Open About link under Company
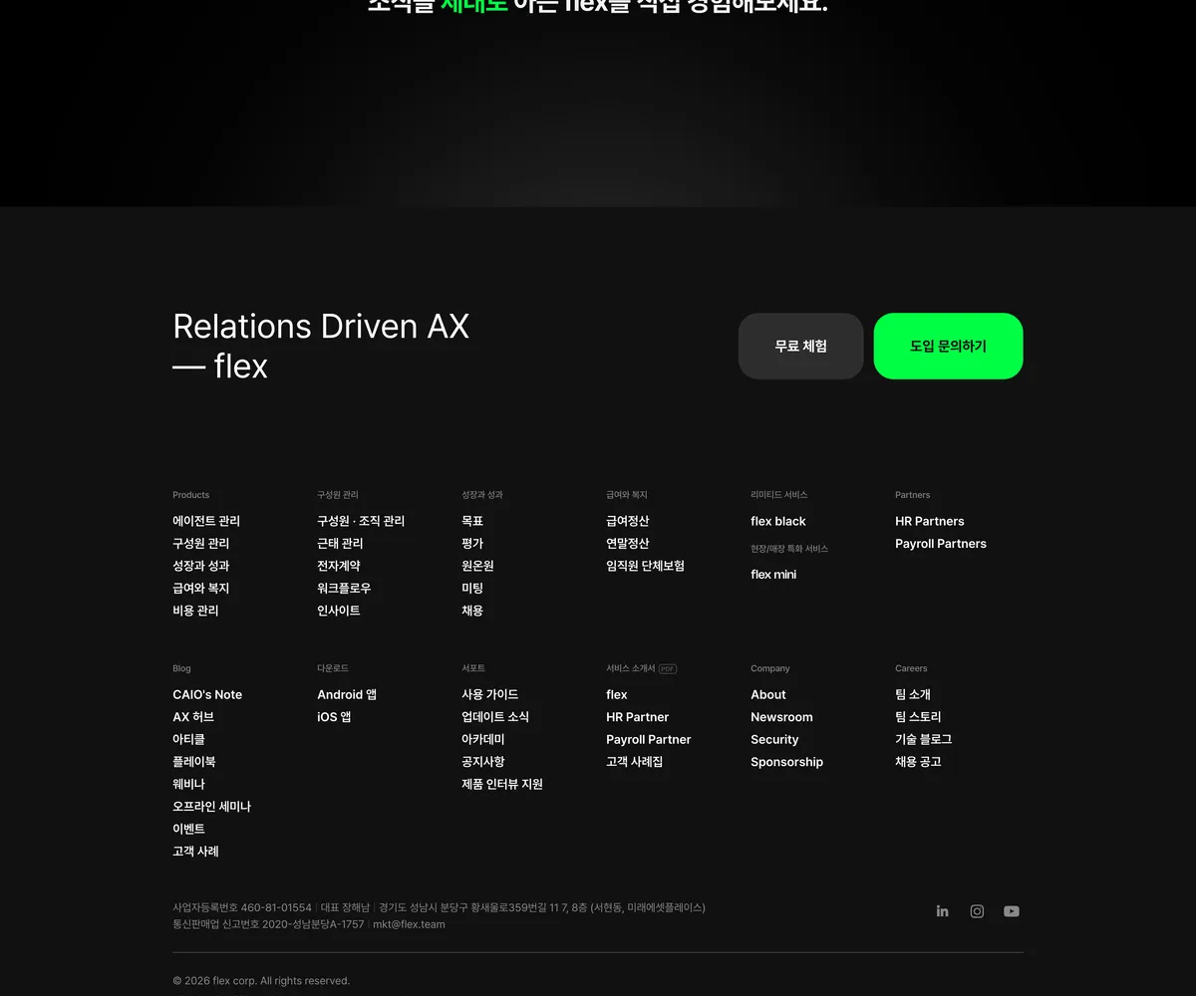This screenshot has width=1196, height=996. [x=768, y=695]
